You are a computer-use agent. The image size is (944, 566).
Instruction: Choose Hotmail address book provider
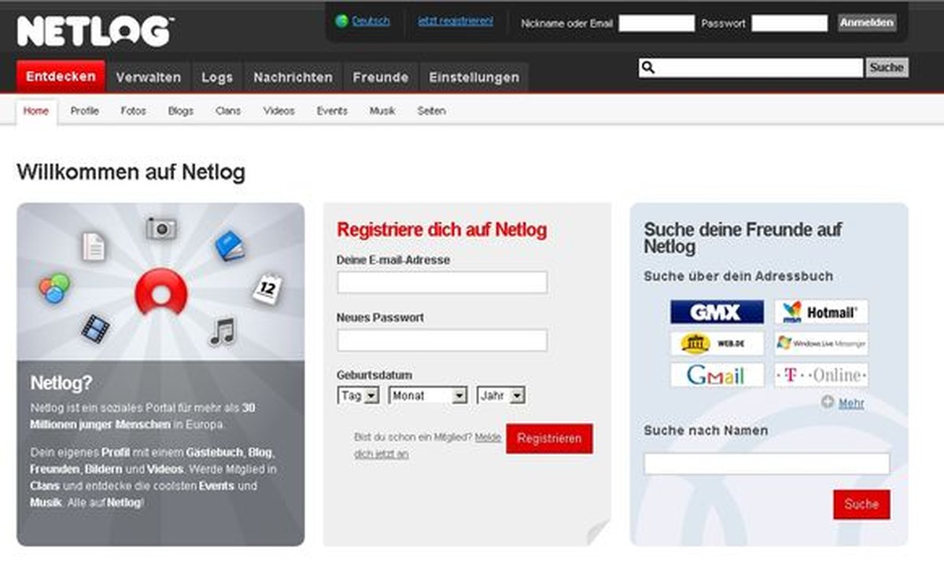click(x=821, y=312)
